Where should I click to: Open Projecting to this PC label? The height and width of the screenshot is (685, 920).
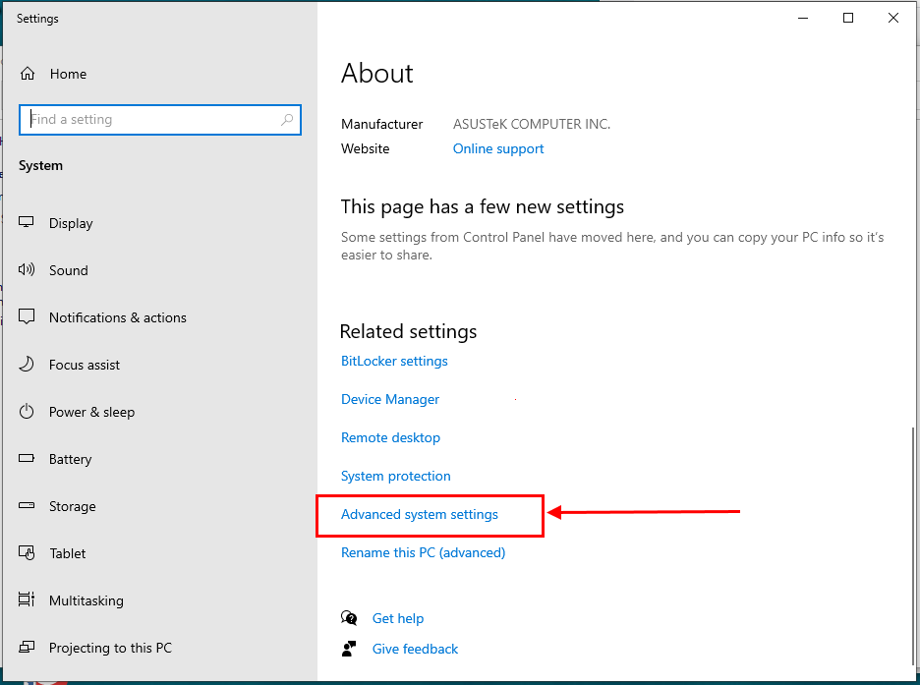[111, 648]
